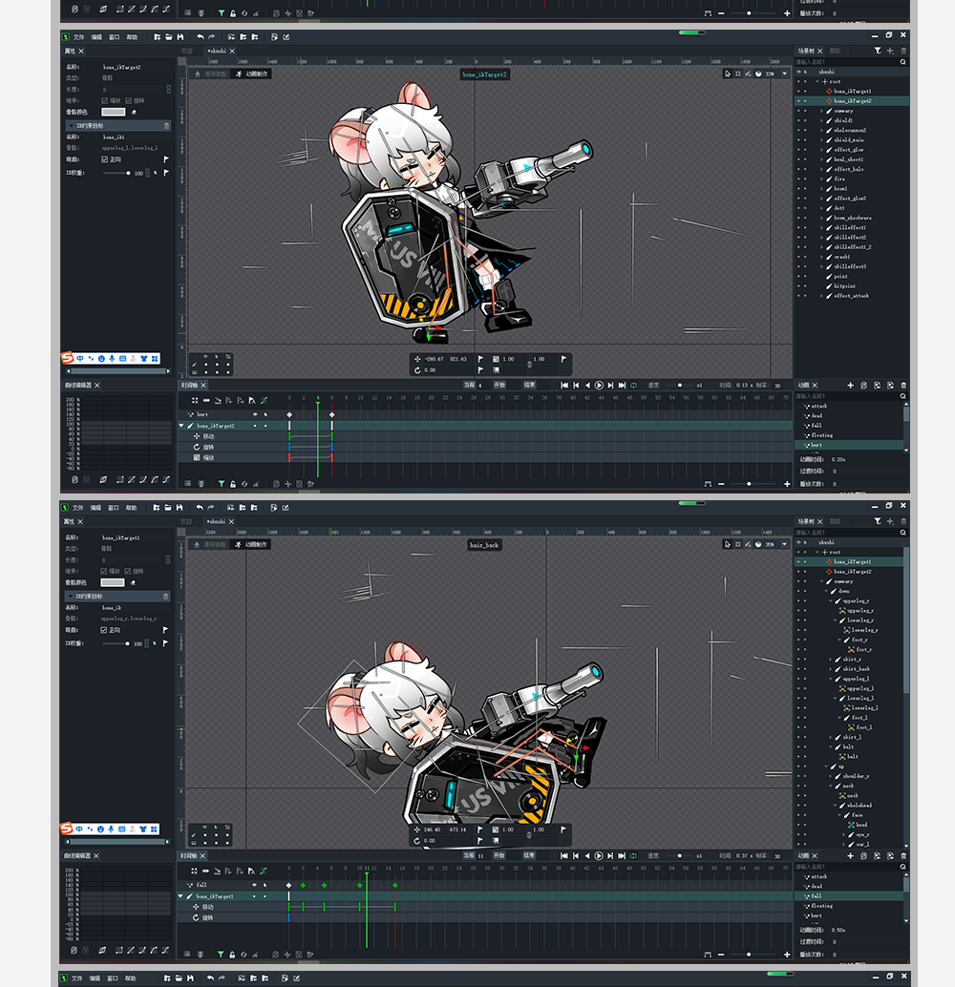Switch to 骨架装配 mode in fall animation window
Screen dimensions: 955x987
(x=210, y=544)
